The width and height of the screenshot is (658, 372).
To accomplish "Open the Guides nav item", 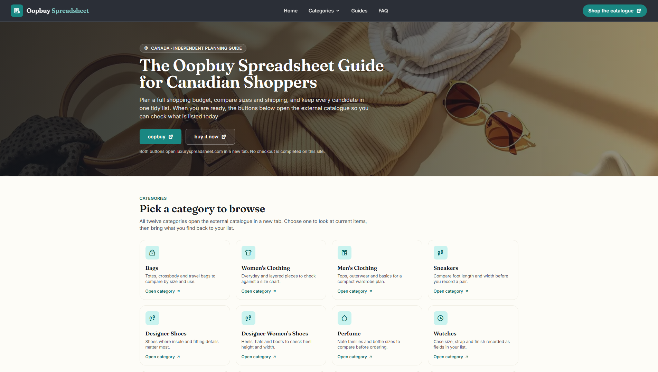I will pos(359,11).
